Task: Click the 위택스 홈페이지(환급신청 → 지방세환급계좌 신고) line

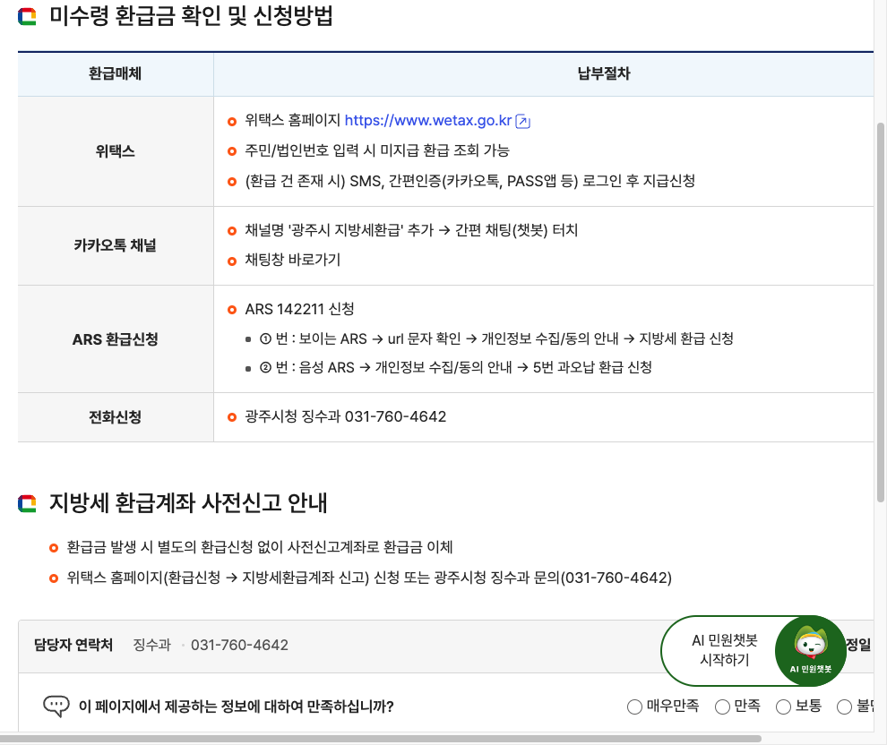Action: tap(369, 578)
